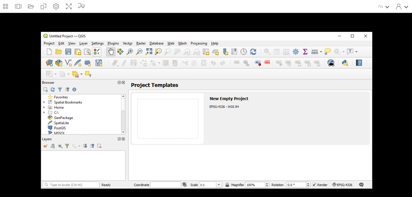Increase rotation using the up stepper

coord(308,183)
